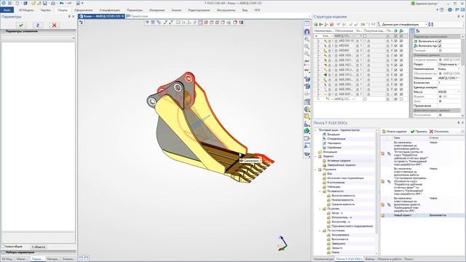Click the Print icon in the title bar
This screenshot has width=466, height=262.
coord(53,3)
